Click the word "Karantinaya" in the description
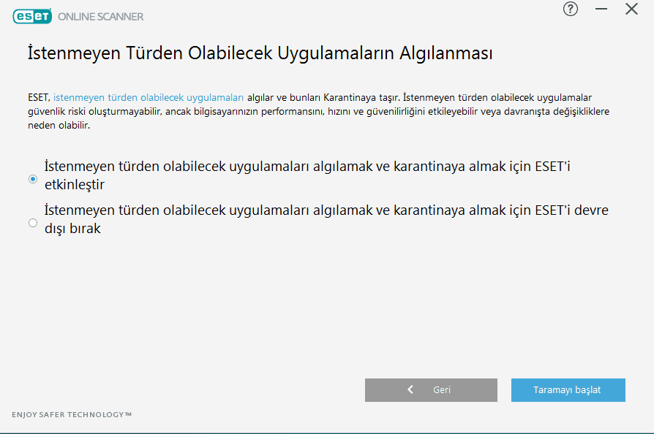Image resolution: width=654 pixels, height=434 pixels. pos(350,97)
